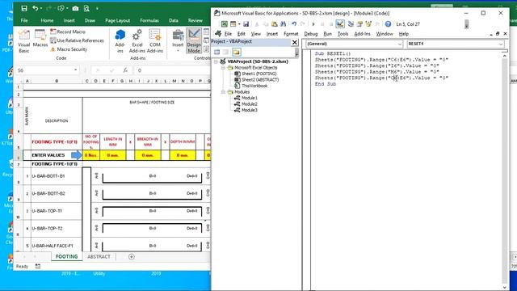This screenshot has width=517, height=291.
Task: Toggle Use Relative References in ribbon
Action: [78, 40]
